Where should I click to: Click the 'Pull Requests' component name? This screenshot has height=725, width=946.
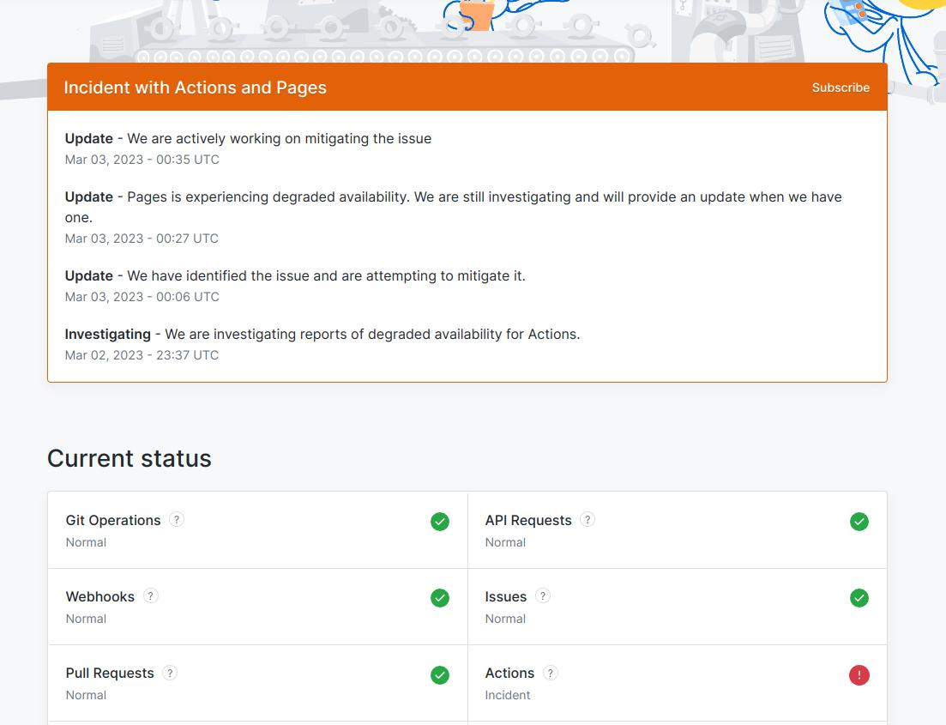click(x=110, y=673)
